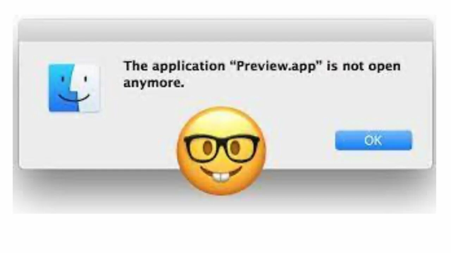This screenshot has height=253, width=451.
Task: Click the emoji's buck teeth
Action: click(x=221, y=177)
